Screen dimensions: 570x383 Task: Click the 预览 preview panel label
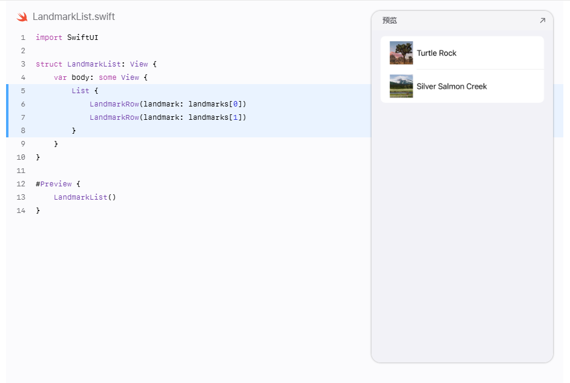click(389, 21)
